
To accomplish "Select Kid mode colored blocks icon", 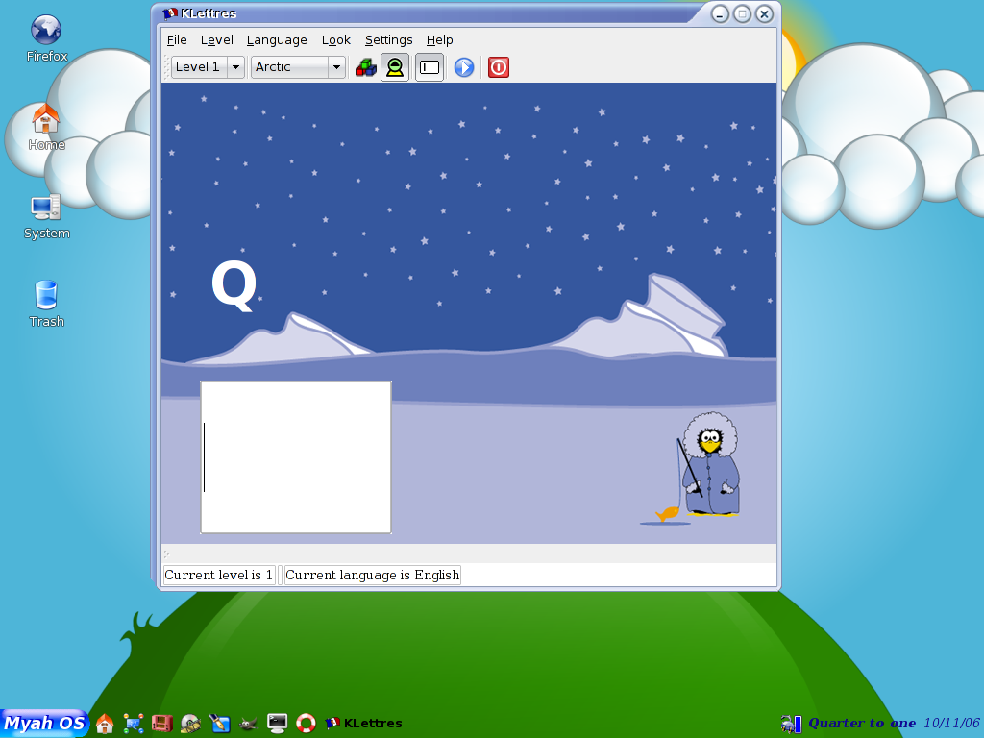I will click(366, 67).
